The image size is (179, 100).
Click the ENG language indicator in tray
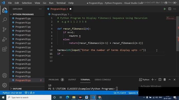(x=160, y=97)
